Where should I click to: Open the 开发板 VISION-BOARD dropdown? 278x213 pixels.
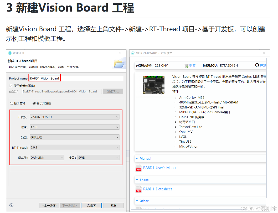74,117
